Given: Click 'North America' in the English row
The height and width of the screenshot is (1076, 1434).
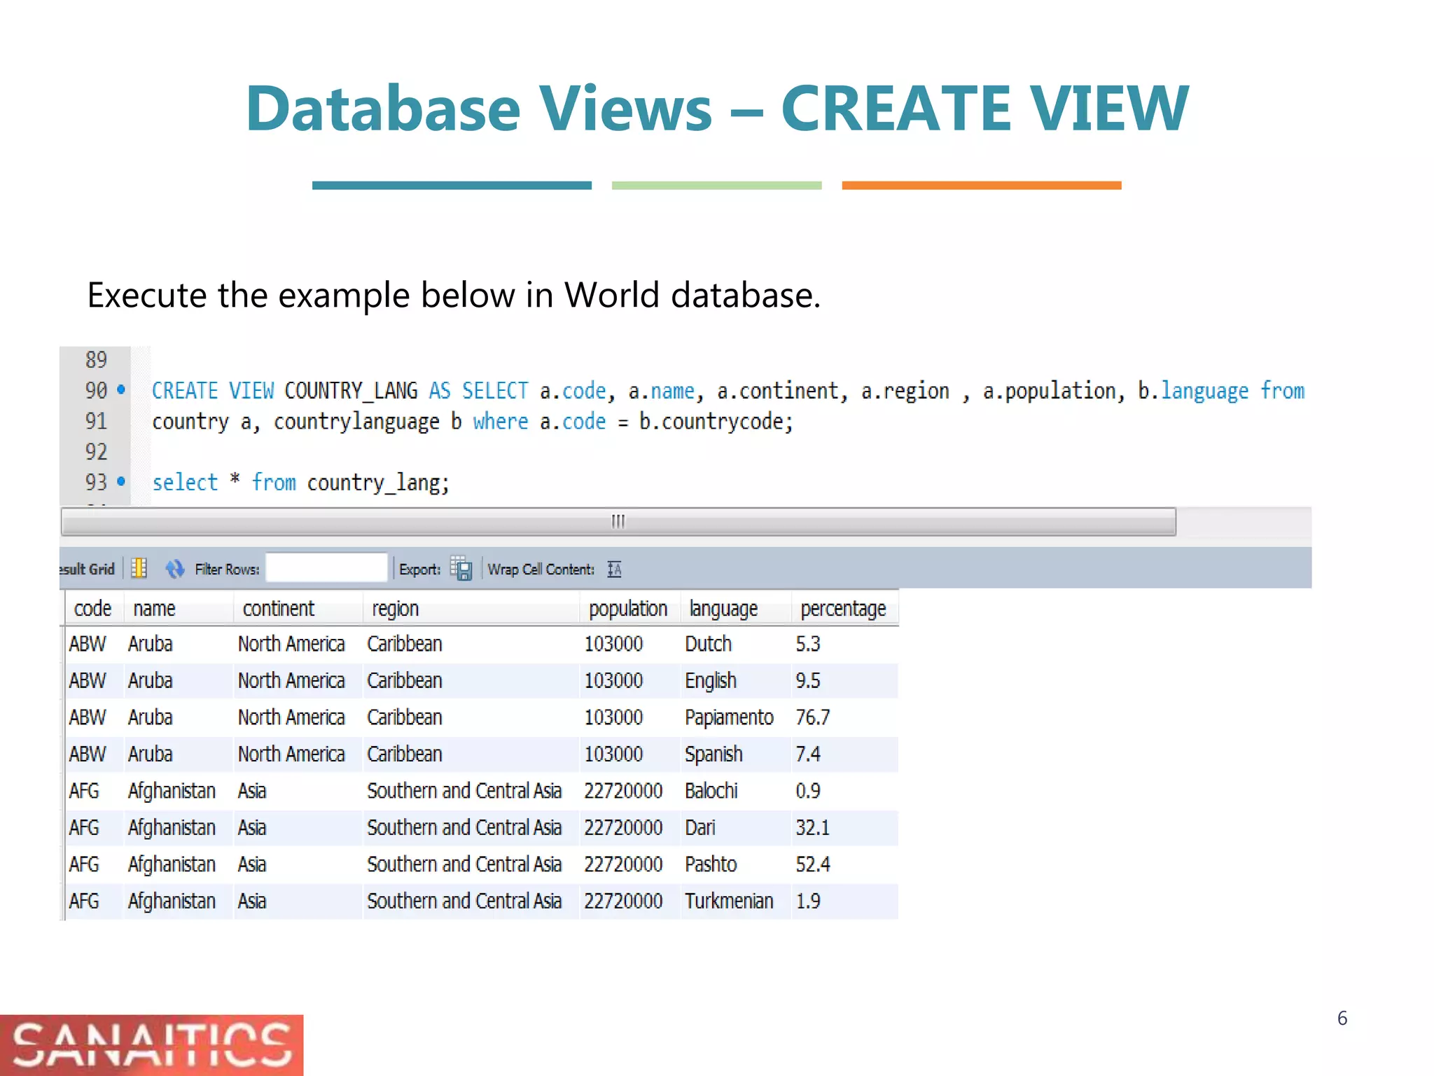Looking at the screenshot, I should 291,680.
